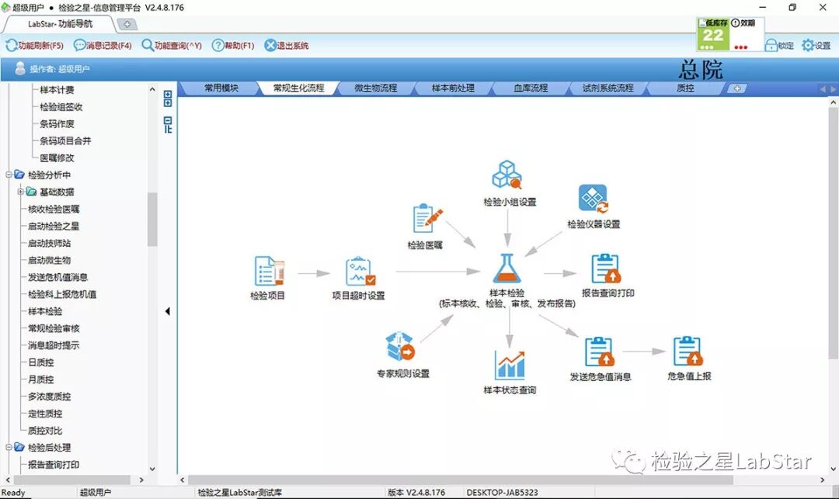The width and height of the screenshot is (839, 499).
Task: Select 核收检验医嘱 in tree
Action: pyautogui.click(x=54, y=209)
